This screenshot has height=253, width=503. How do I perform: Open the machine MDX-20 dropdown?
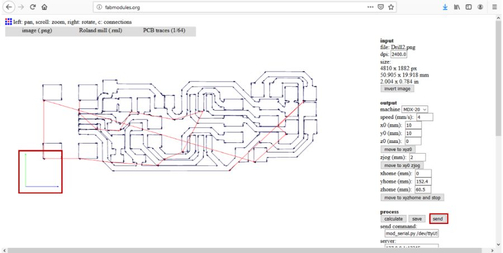(x=415, y=109)
